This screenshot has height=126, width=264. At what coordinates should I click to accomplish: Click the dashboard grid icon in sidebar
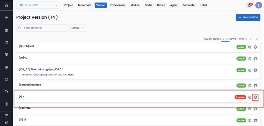6,5
